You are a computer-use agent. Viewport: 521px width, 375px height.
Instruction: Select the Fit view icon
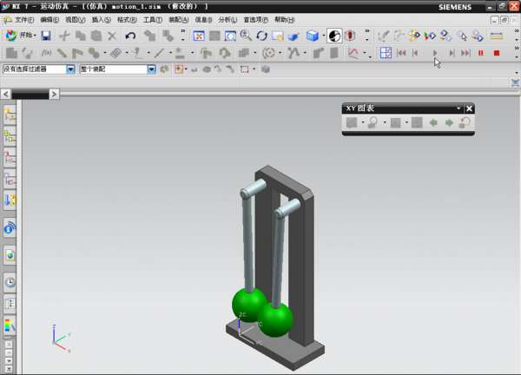tap(198, 36)
